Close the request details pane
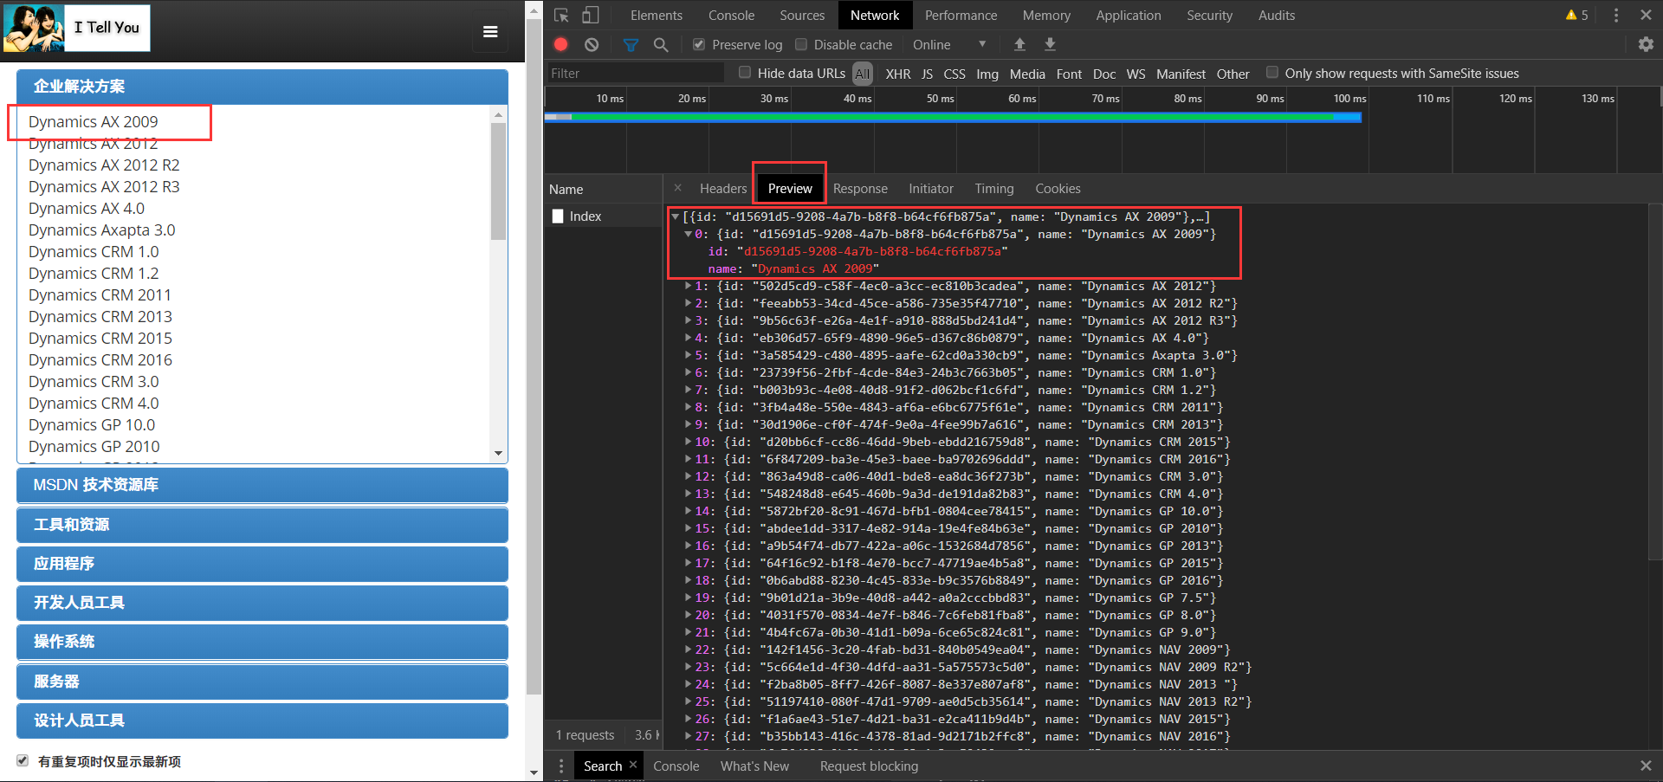Image resolution: width=1663 pixels, height=782 pixels. click(678, 188)
